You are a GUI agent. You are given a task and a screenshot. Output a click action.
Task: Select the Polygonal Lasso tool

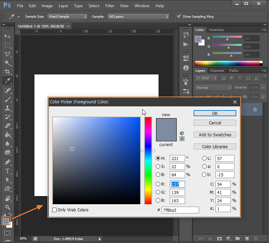pos(8,54)
